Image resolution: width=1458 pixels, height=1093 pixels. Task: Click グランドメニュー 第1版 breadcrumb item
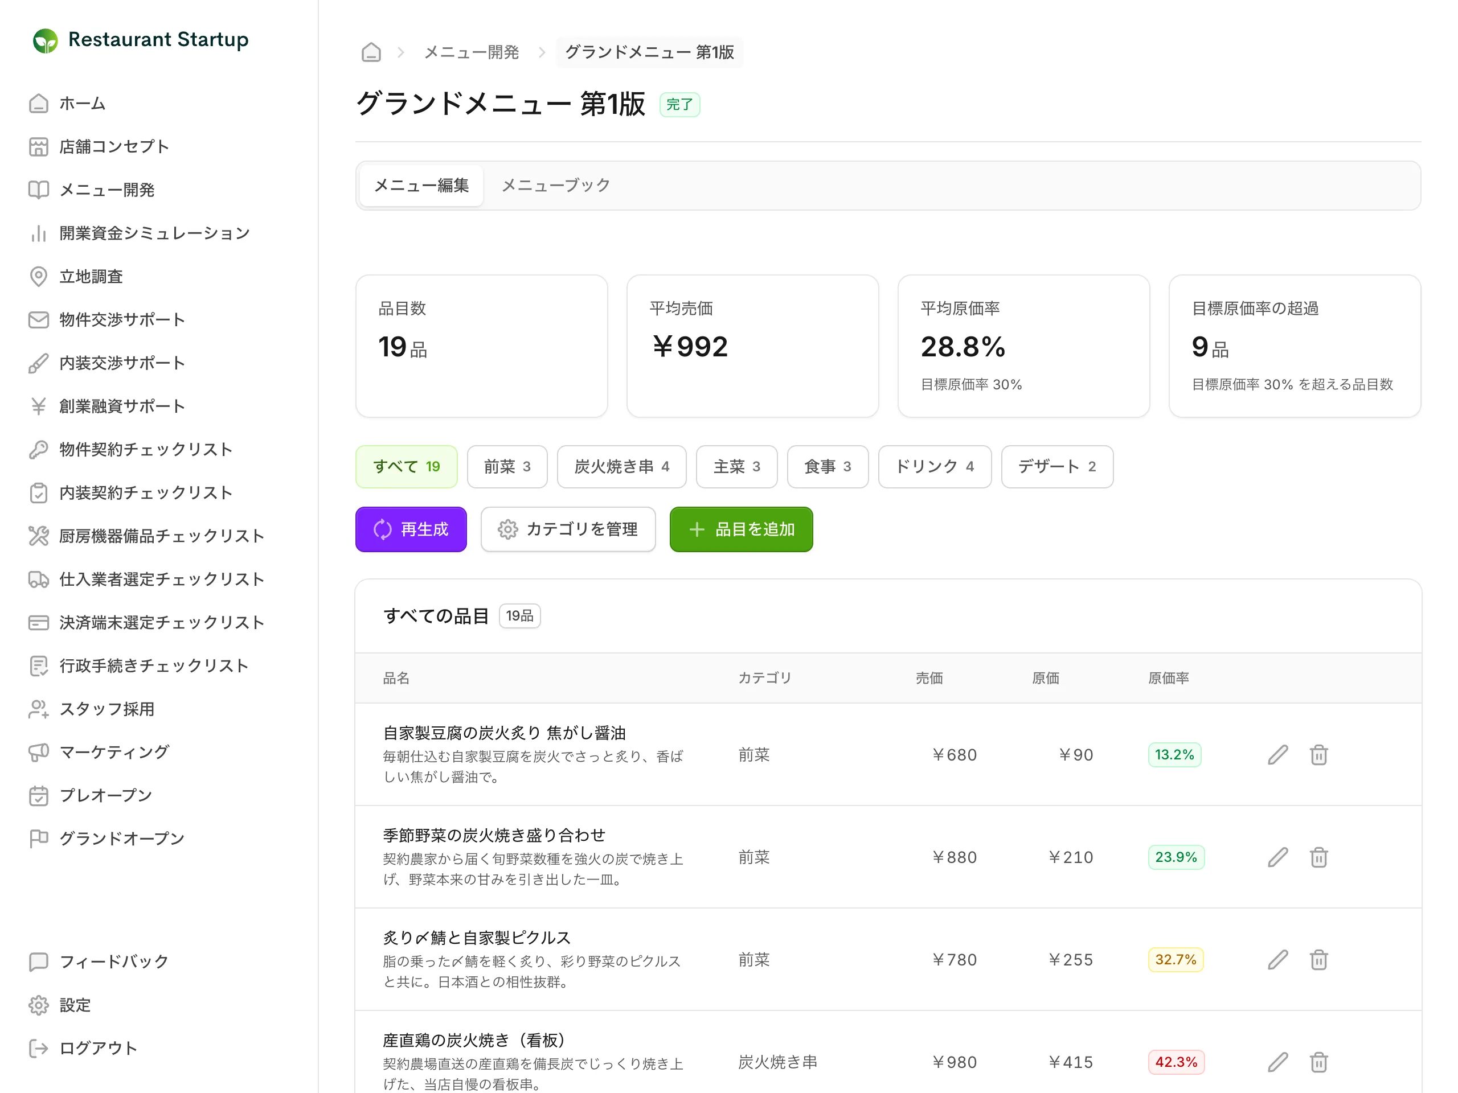point(649,52)
